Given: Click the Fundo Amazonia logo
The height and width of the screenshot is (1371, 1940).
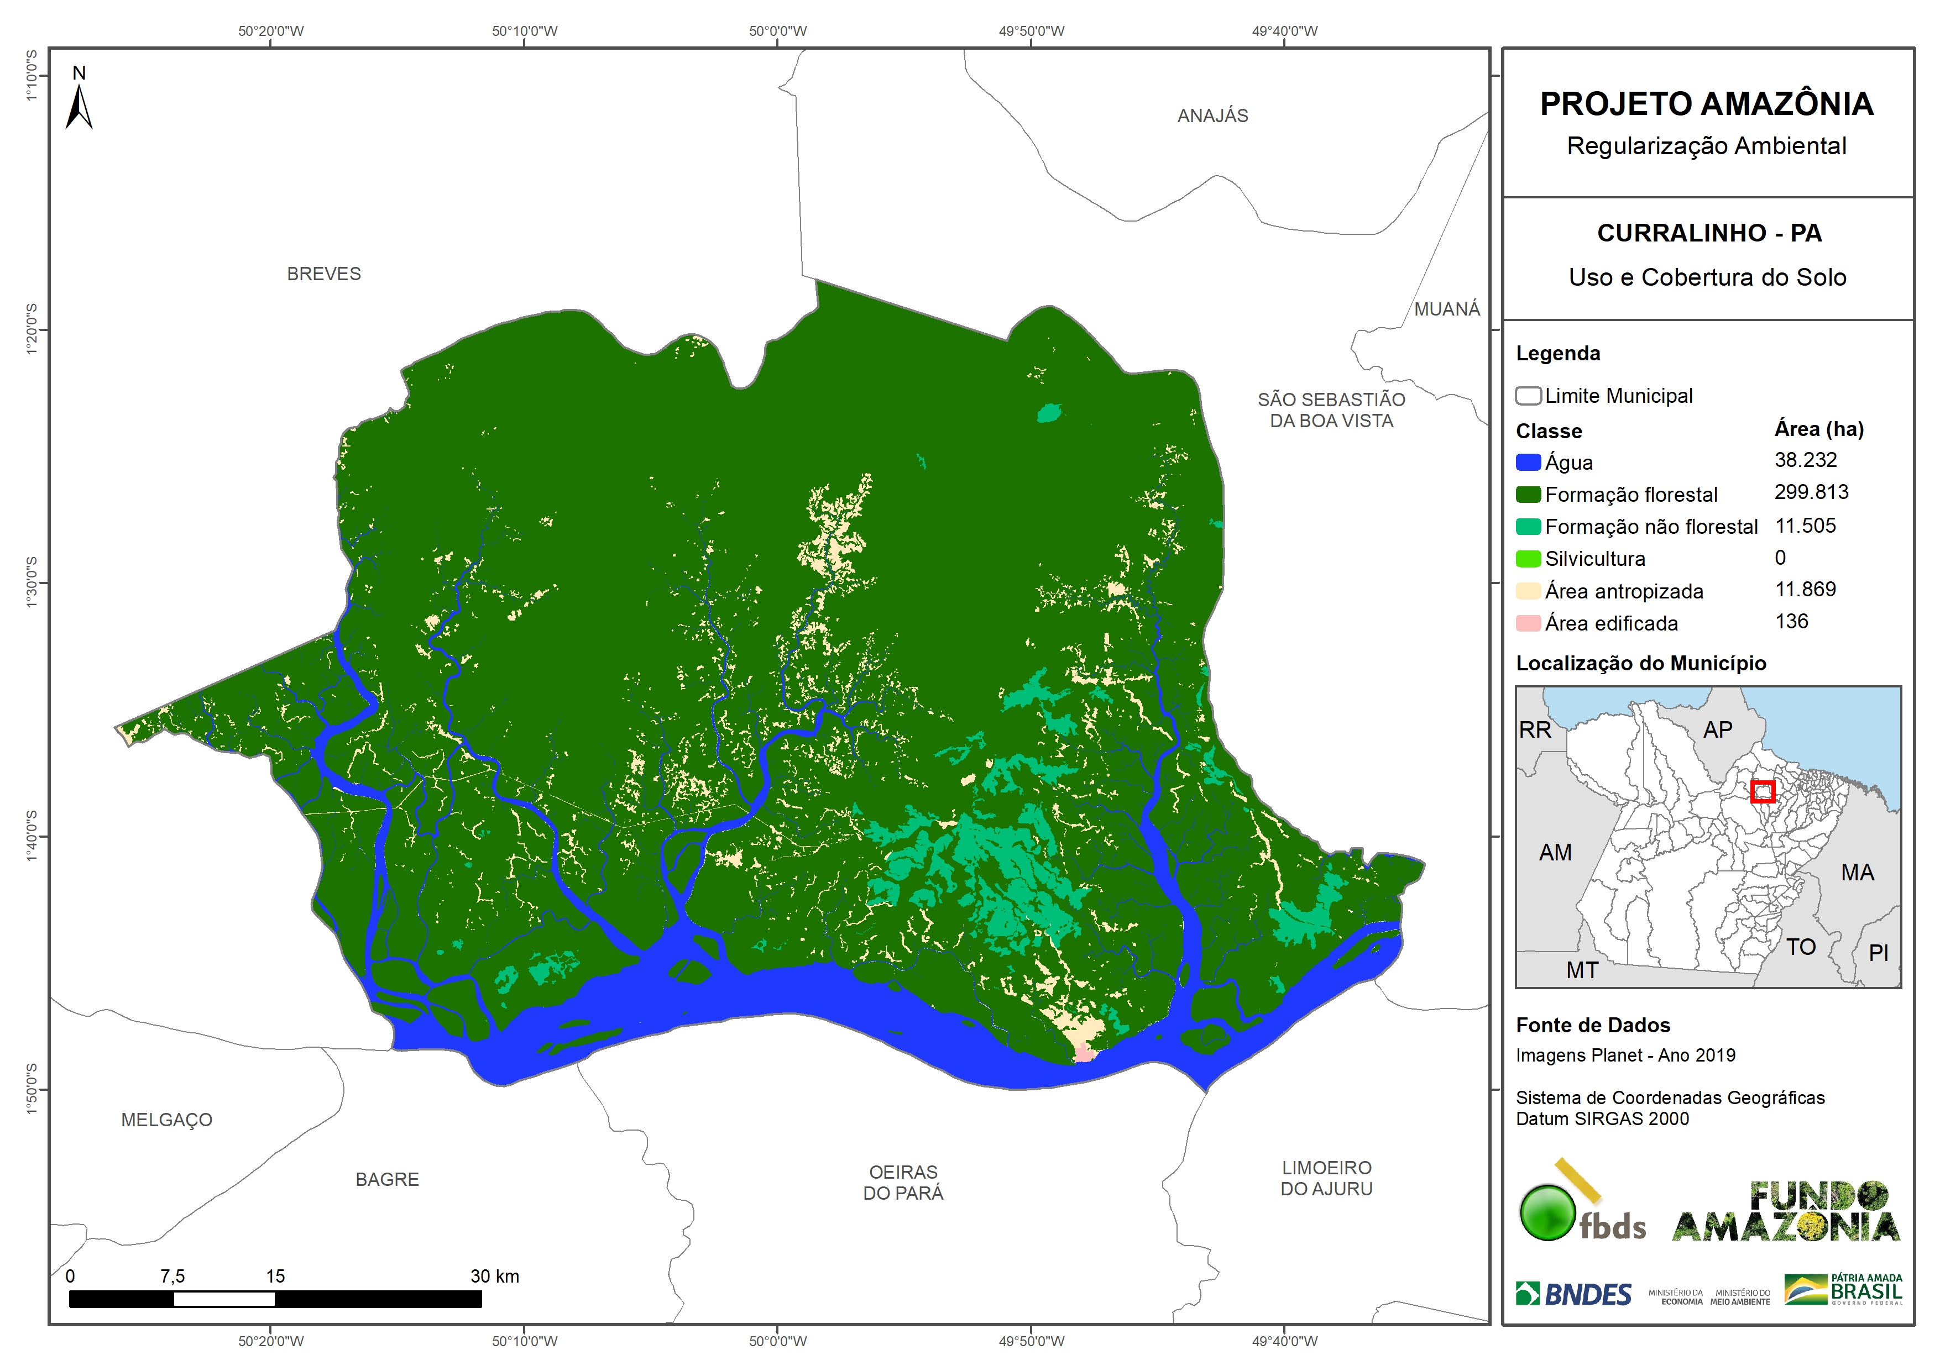Looking at the screenshot, I should click(1785, 1211).
